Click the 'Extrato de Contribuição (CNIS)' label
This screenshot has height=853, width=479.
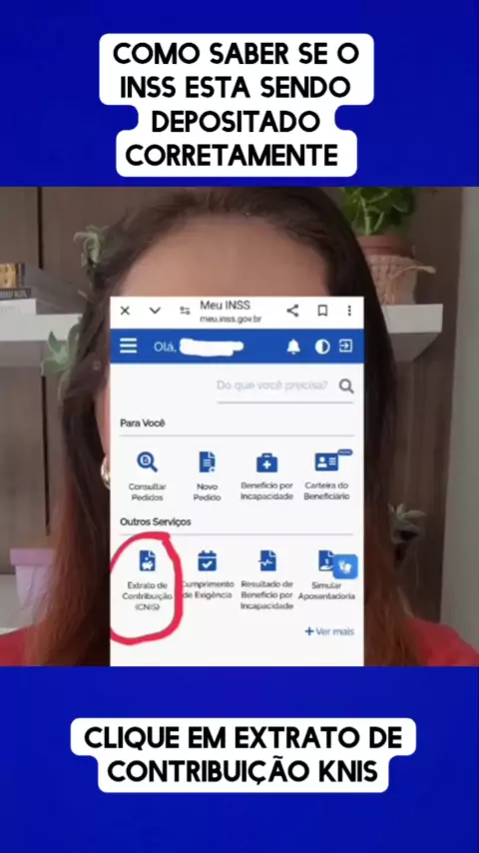148,595
